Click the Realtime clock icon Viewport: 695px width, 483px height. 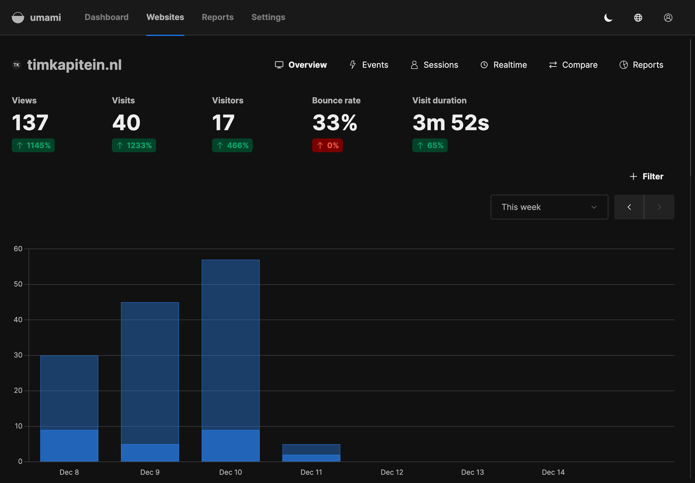484,64
